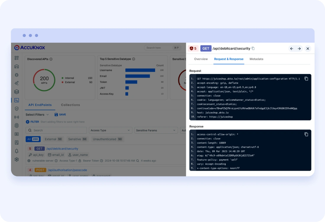Click inside the Search field above endpoints

pyautogui.click(x=56, y=130)
